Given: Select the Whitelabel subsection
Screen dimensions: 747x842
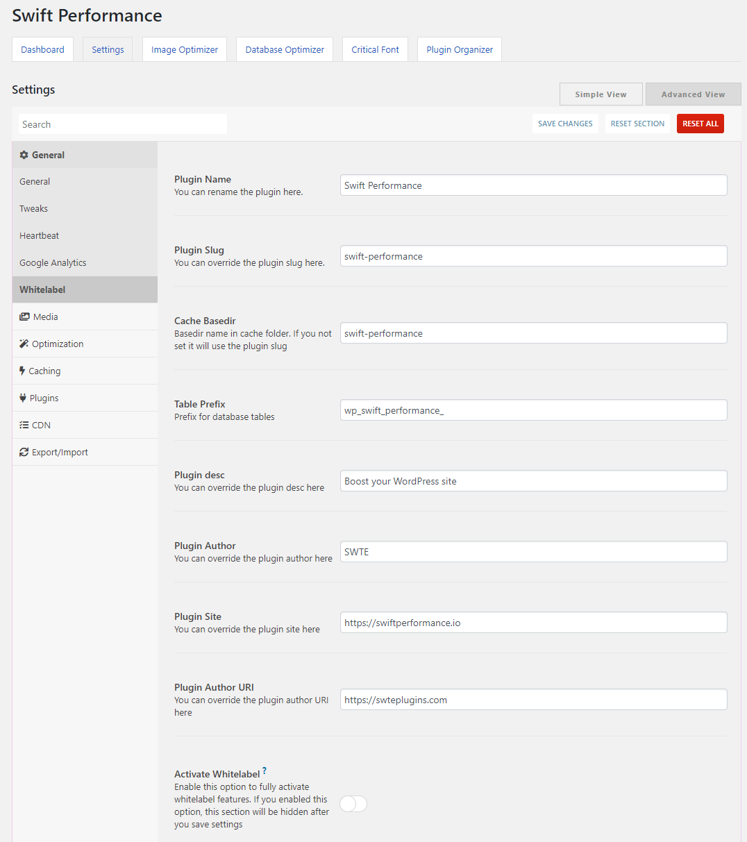Looking at the screenshot, I should pos(85,289).
